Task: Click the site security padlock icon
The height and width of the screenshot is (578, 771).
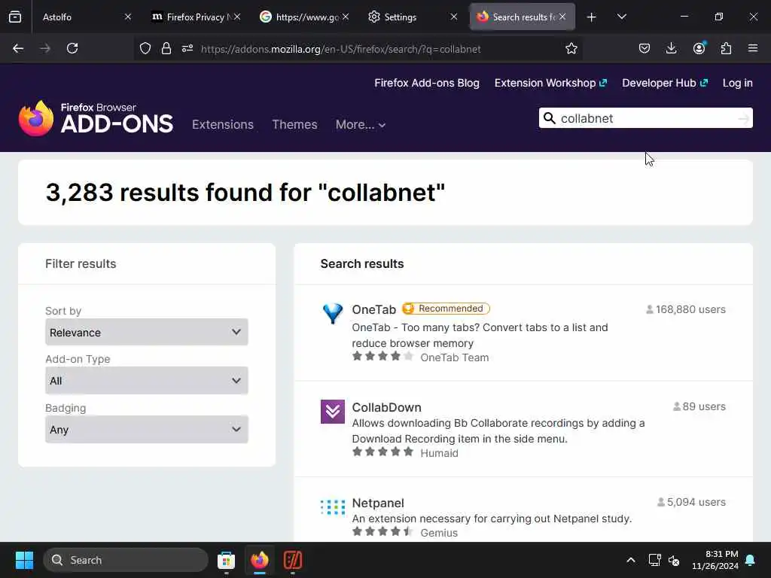Action: (166, 48)
